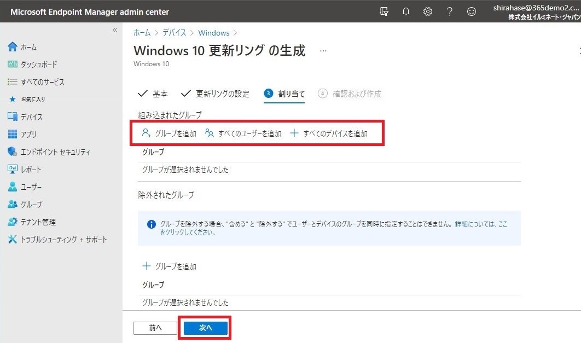Click お気に入り label in sidebar
This screenshot has width=581, height=343.
coord(33,99)
